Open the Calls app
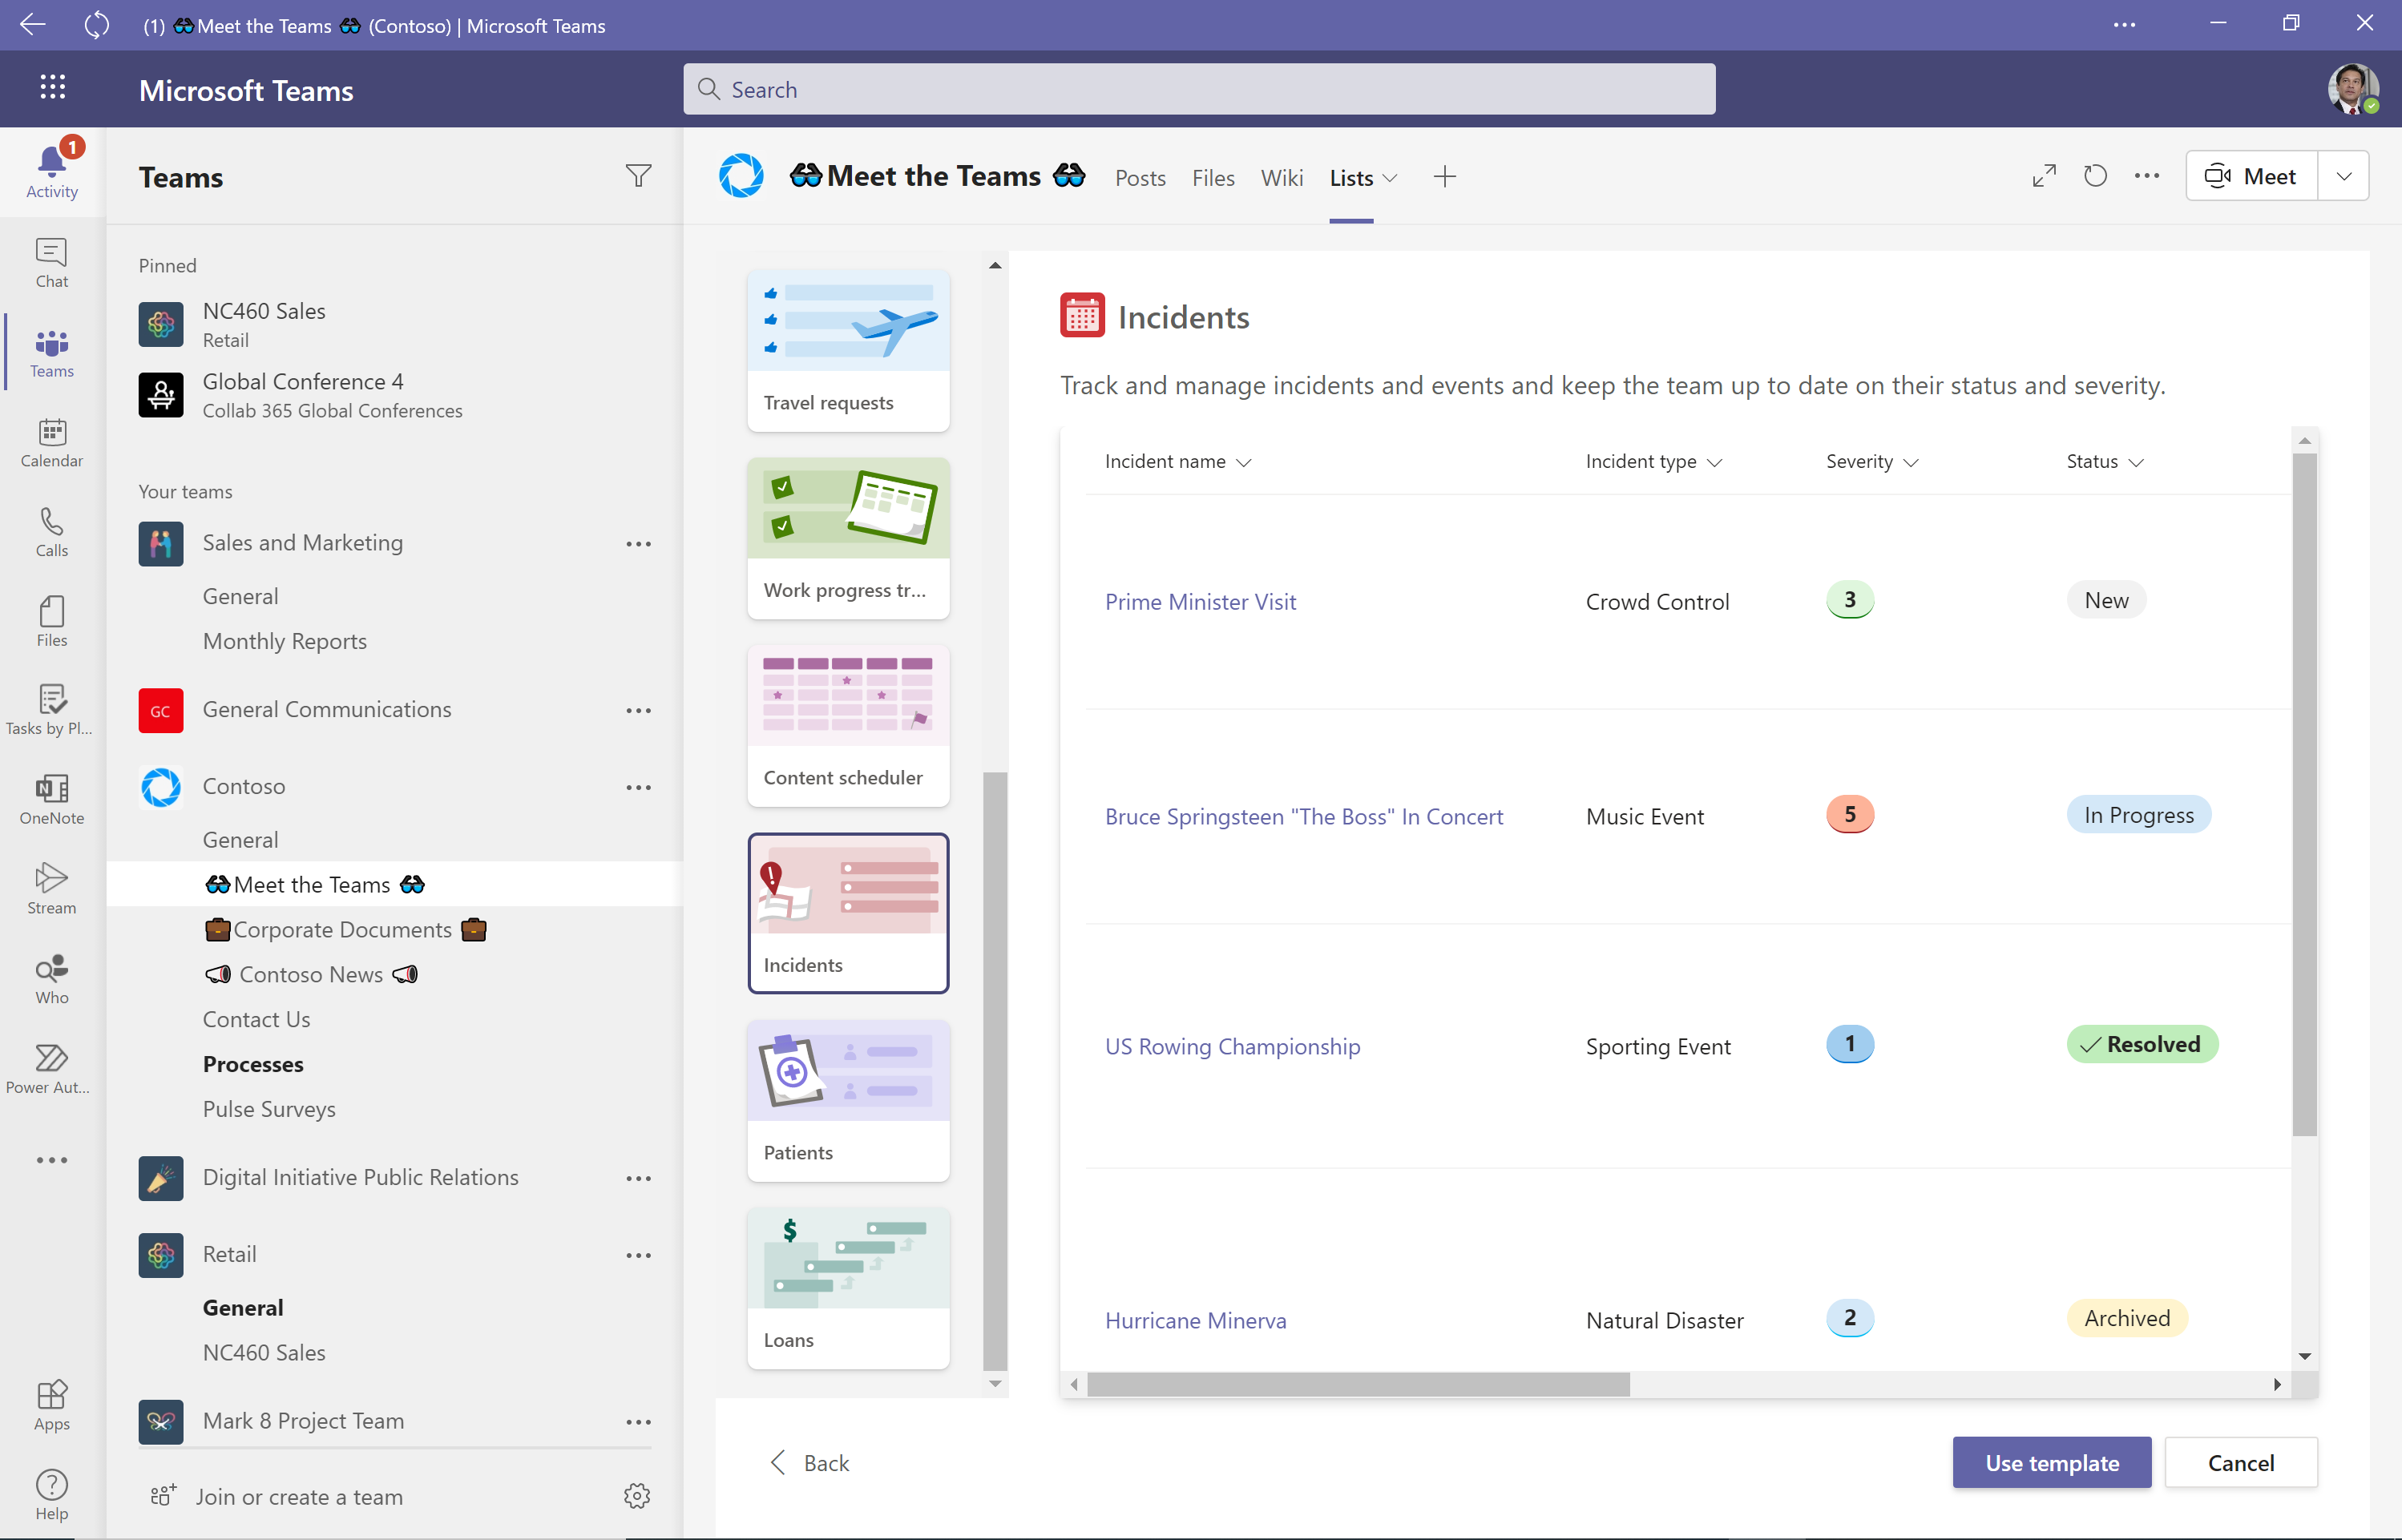This screenshot has width=2402, height=1540. (52, 532)
